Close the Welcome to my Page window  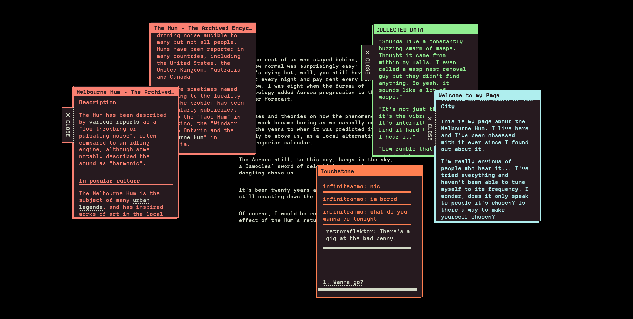[430, 128]
